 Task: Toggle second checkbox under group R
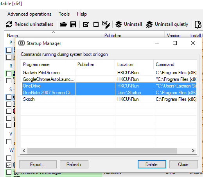(9, 80)
